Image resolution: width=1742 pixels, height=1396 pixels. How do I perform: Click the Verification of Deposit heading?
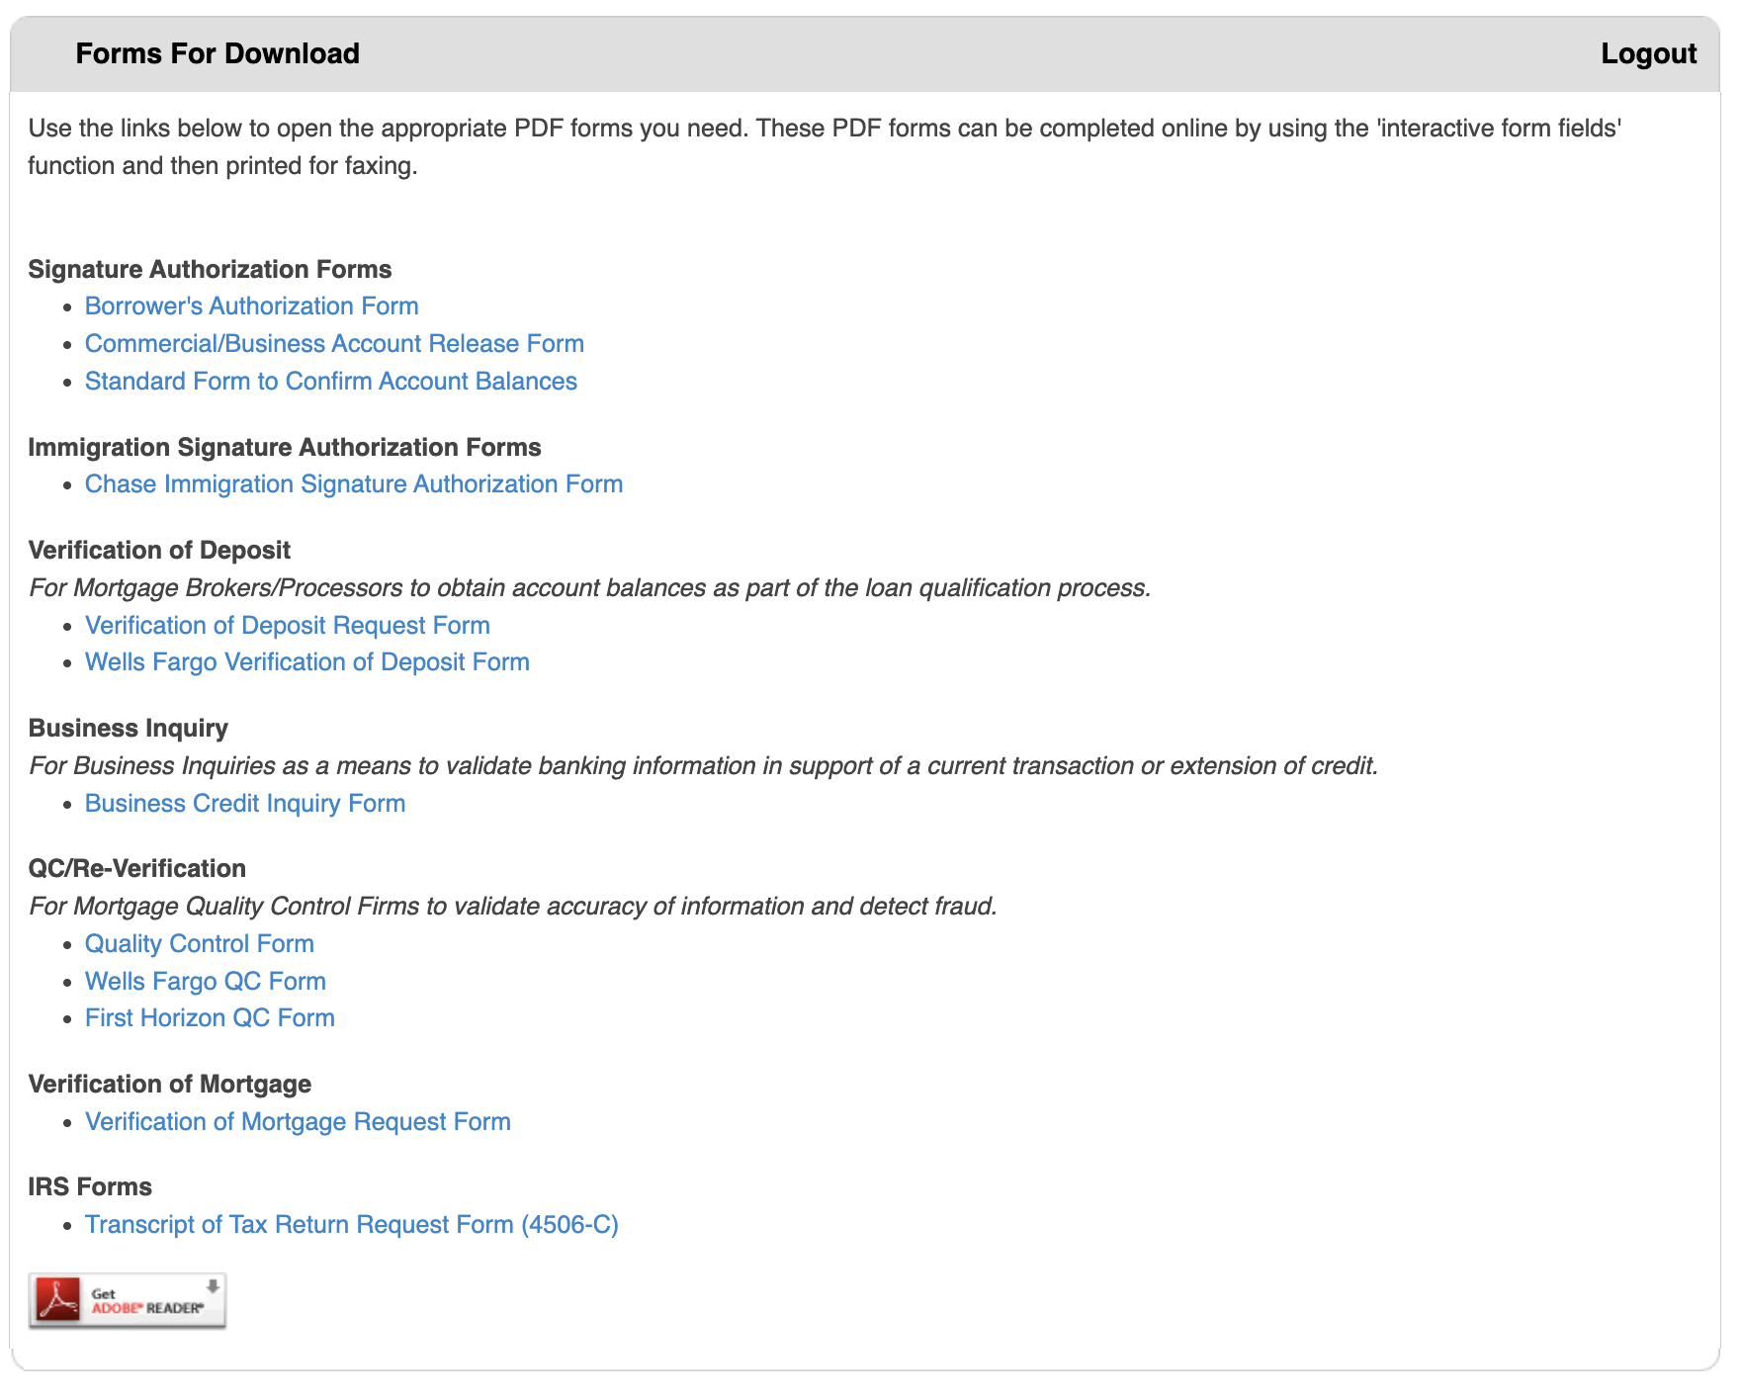tap(160, 550)
